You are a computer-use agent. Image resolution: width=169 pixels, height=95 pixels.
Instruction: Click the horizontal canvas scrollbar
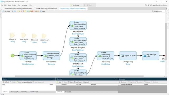point(79,76)
